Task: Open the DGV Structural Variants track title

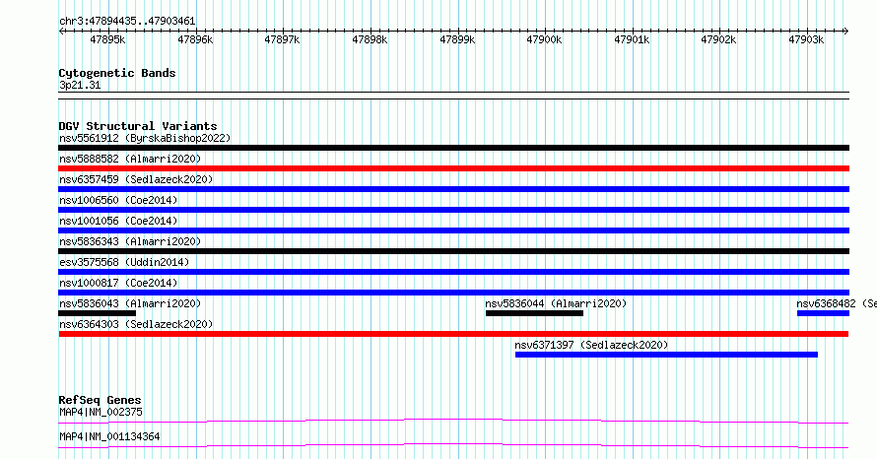Action: tap(138, 126)
